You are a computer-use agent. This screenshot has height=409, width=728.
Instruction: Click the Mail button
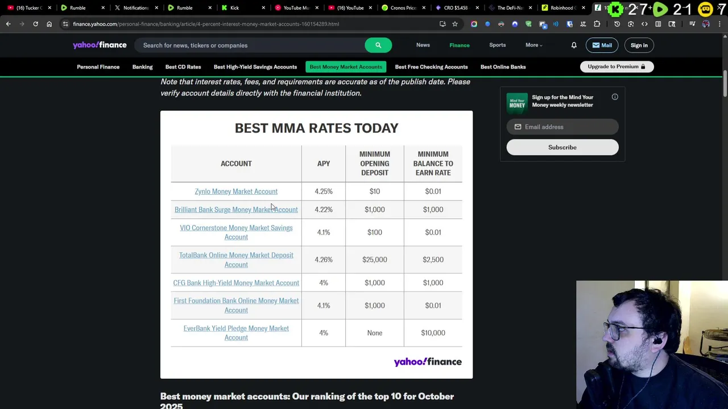tap(602, 45)
